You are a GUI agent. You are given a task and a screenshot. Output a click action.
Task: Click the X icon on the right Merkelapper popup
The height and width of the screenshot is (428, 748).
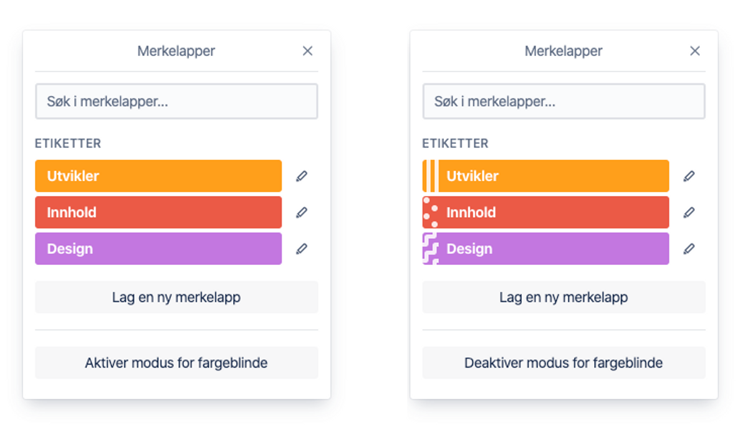coord(695,51)
